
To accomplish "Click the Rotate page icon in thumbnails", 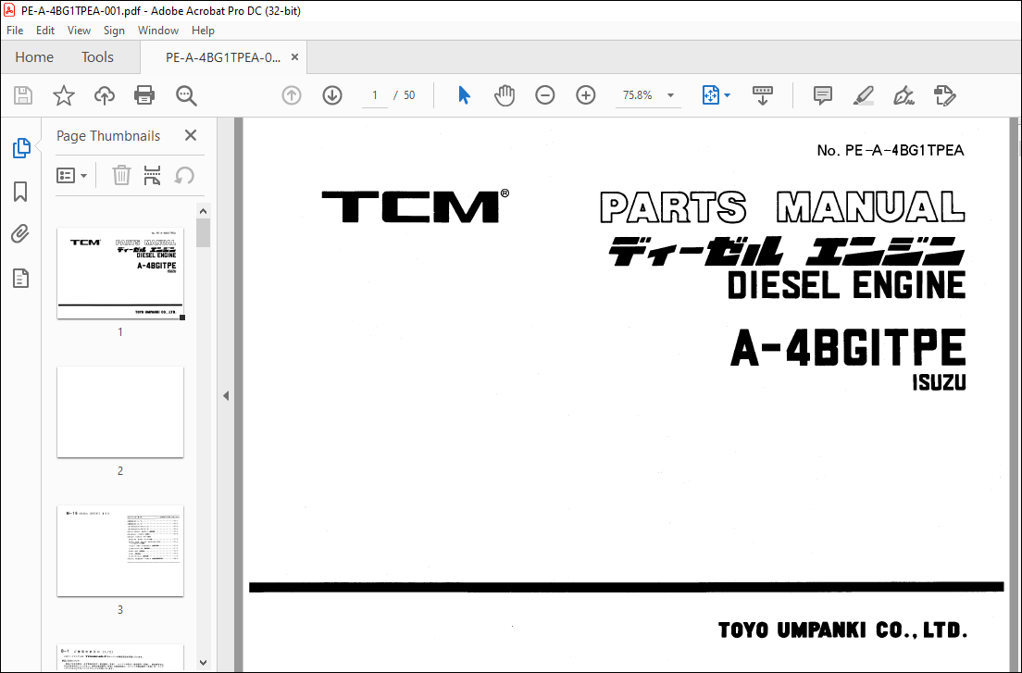I will [184, 175].
